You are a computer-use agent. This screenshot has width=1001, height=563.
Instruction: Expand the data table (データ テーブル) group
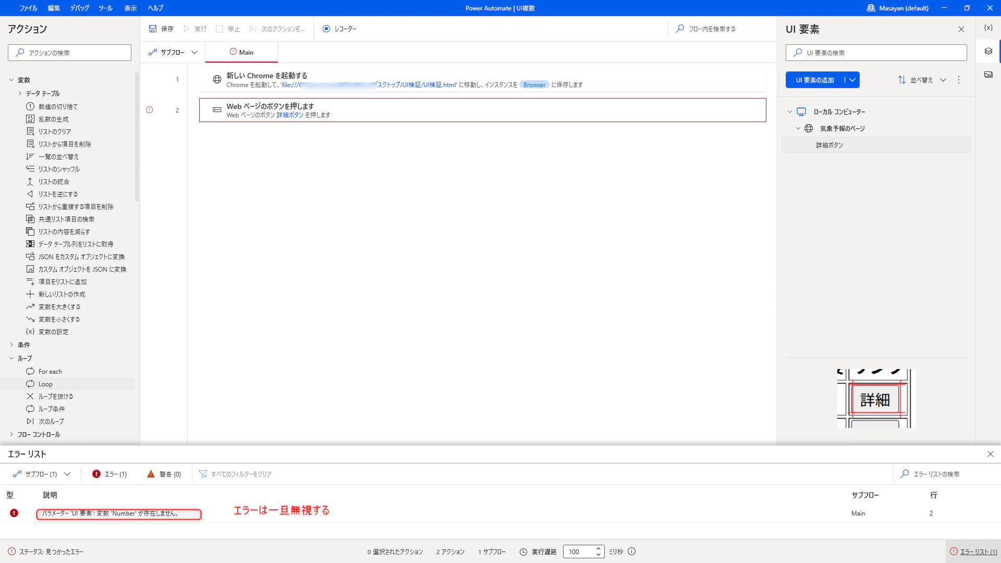[x=20, y=93]
